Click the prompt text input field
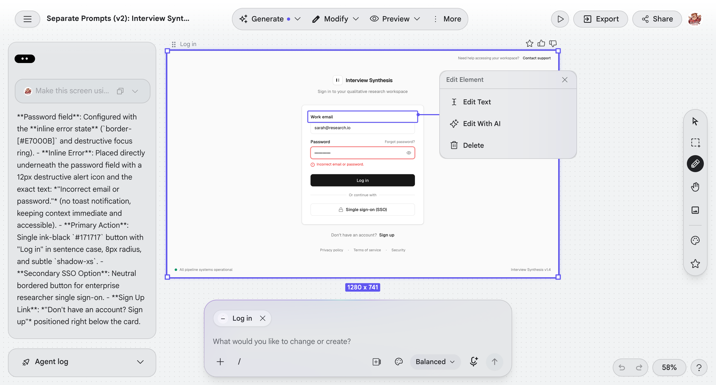This screenshot has height=385, width=716. pyautogui.click(x=358, y=341)
